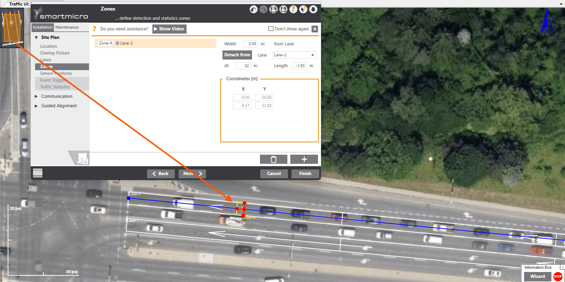The width and height of the screenshot is (565, 282).
Task: Click the Length input field
Action: pyautogui.click(x=299, y=66)
